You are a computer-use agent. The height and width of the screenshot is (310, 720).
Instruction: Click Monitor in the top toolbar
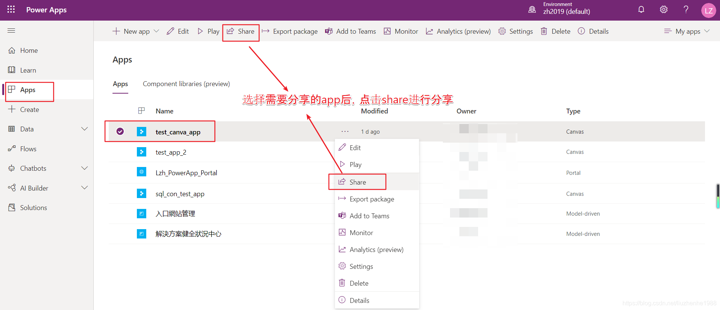point(401,31)
